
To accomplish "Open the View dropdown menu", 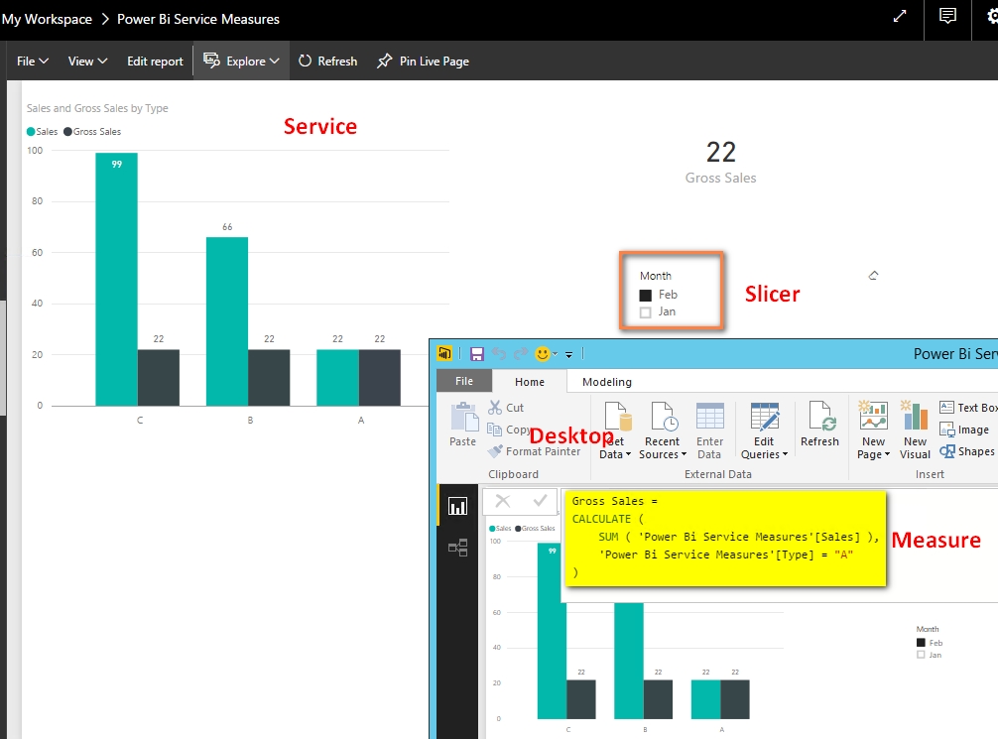I will (88, 62).
